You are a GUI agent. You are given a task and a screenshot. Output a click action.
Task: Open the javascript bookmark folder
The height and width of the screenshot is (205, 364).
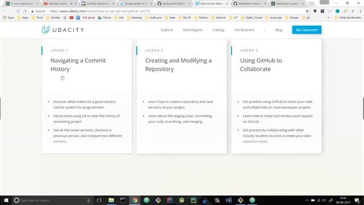click(274, 18)
